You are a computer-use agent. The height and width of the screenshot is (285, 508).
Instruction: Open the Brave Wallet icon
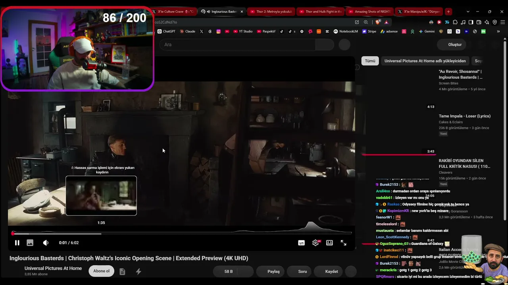point(479,22)
